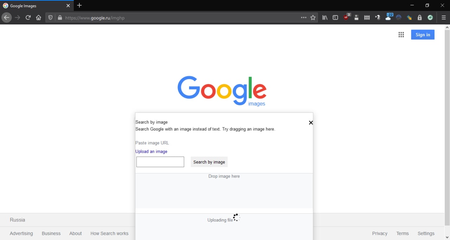
Task: Open the Terms footer link
Action: pos(403,233)
